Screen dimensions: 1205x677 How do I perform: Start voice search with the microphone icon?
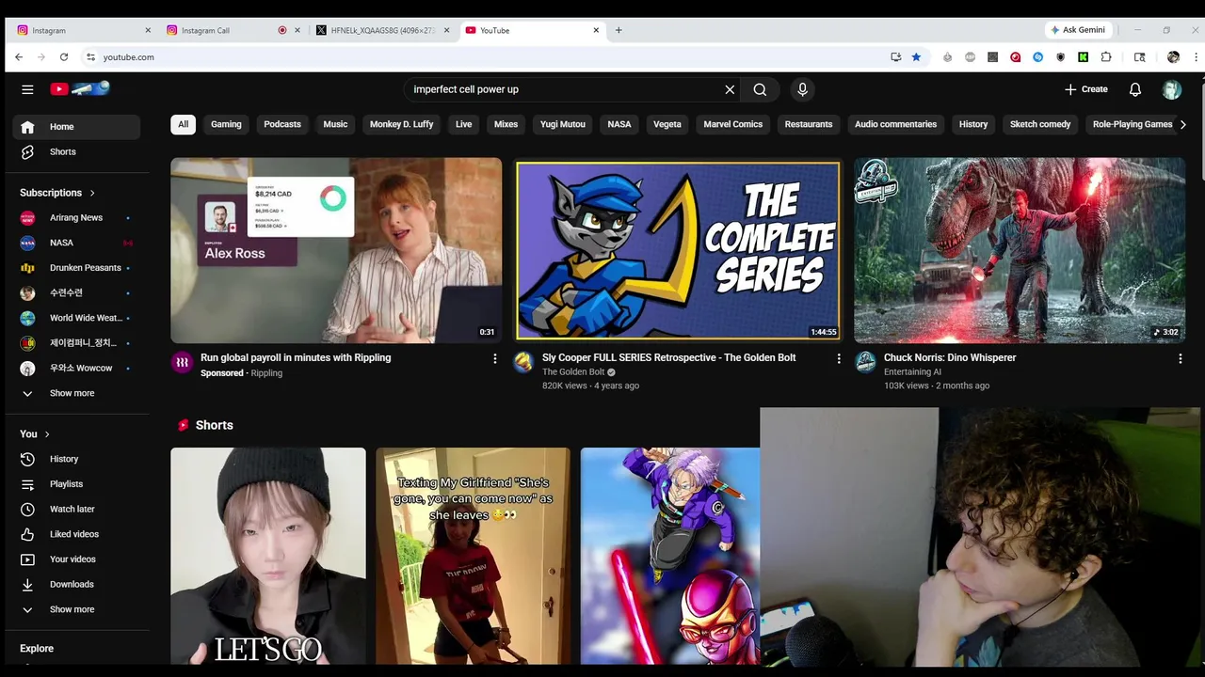(x=802, y=89)
